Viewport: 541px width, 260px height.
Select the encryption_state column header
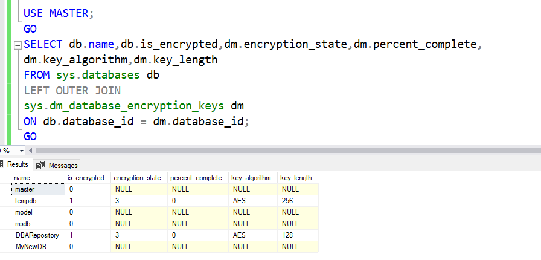pyautogui.click(x=138, y=178)
